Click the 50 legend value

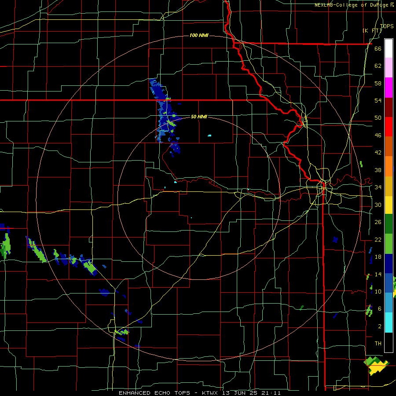pyautogui.click(x=378, y=118)
